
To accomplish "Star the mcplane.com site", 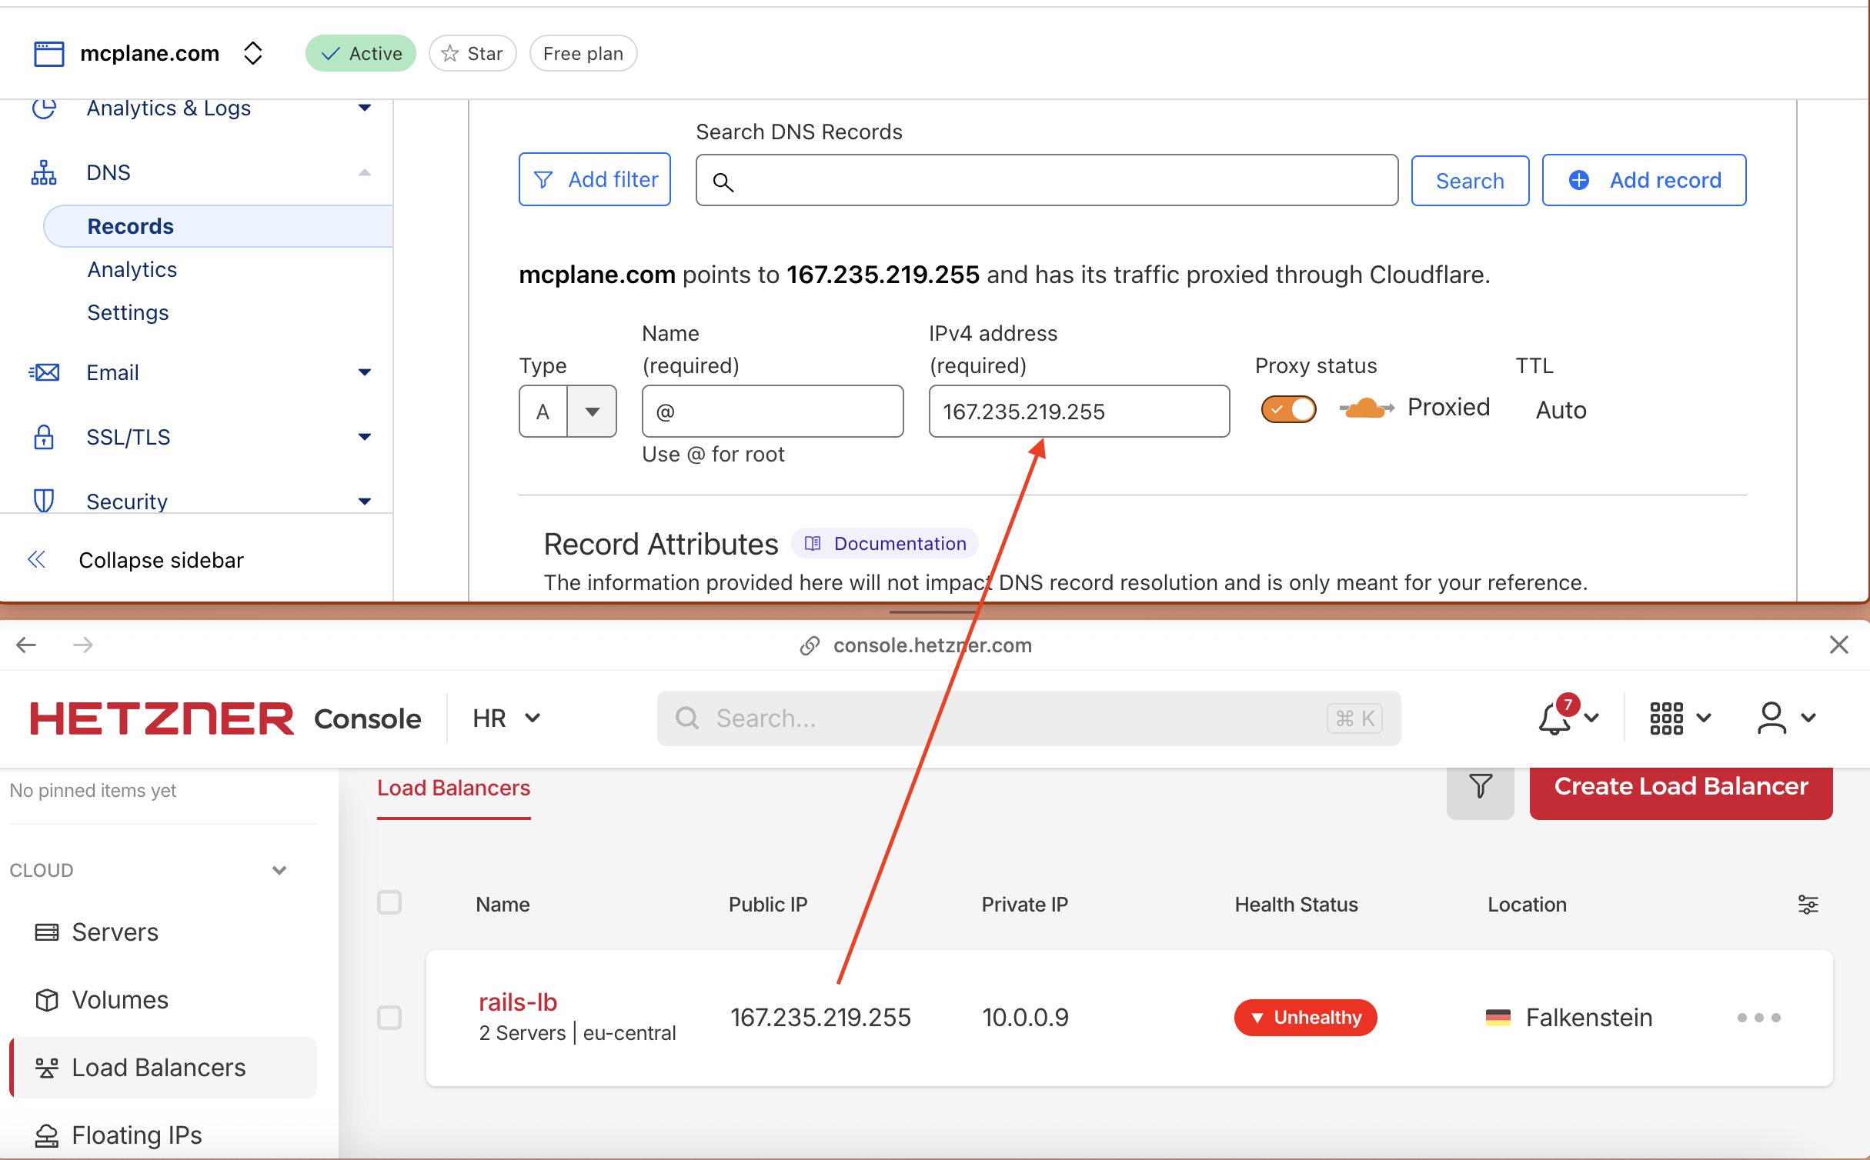I will [x=473, y=53].
